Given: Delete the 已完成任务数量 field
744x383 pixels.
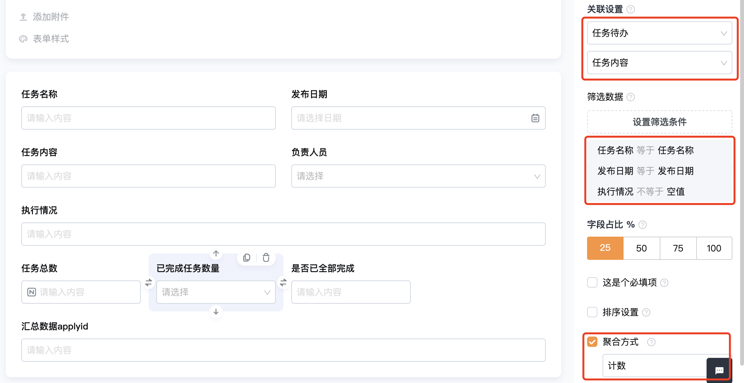Looking at the screenshot, I should 266,258.
